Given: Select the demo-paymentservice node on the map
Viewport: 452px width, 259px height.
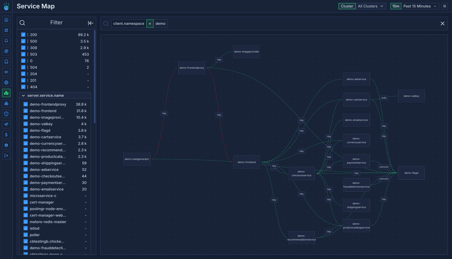Looking at the screenshot, I should point(356,161).
